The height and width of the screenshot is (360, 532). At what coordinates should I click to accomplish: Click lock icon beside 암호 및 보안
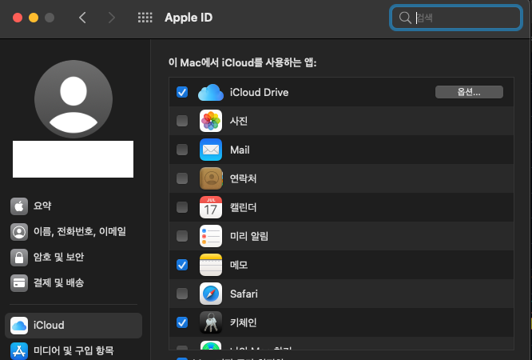pyautogui.click(x=19, y=258)
